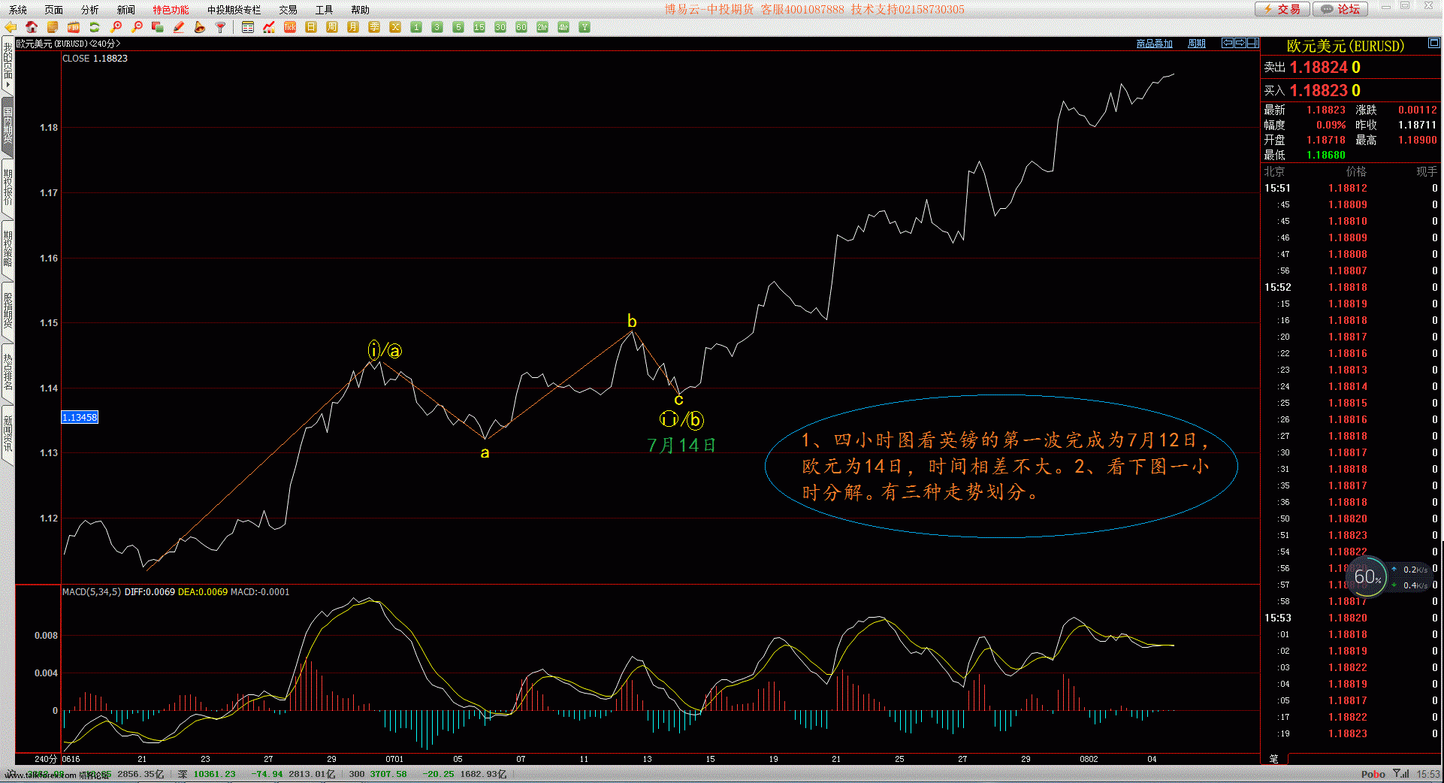
Task: Open the 帮助 menu
Action: point(361,10)
